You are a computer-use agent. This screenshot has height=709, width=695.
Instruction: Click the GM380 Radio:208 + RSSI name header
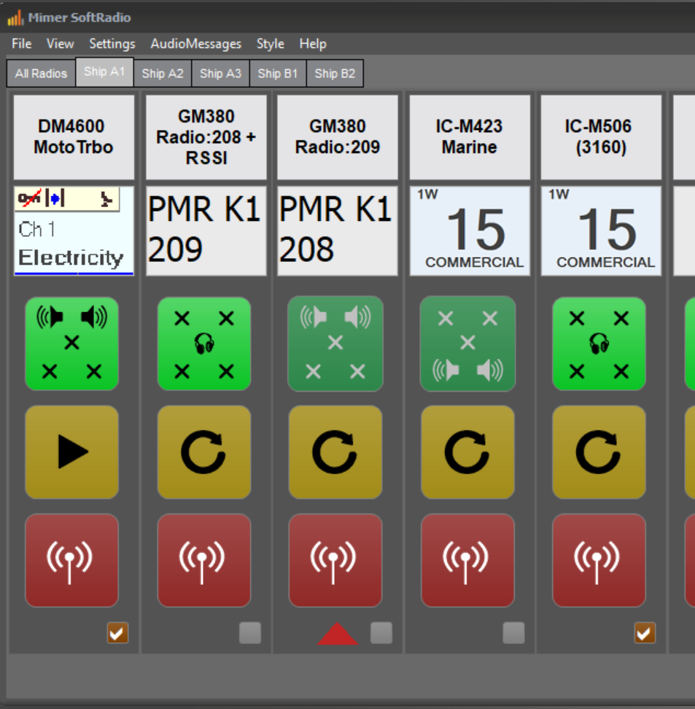[x=206, y=137]
